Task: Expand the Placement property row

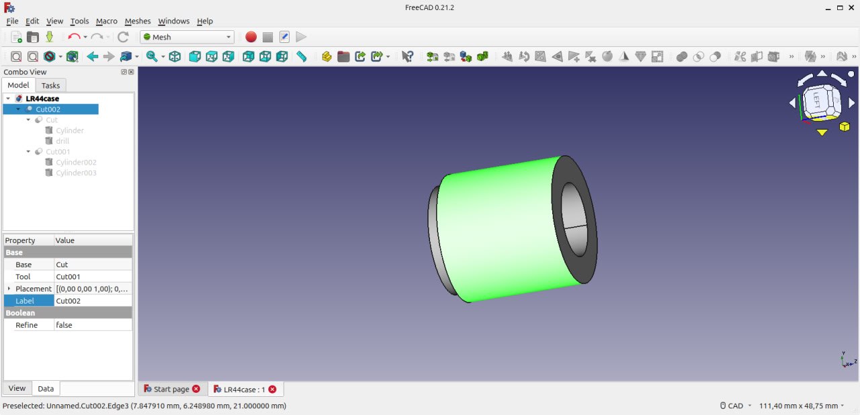Action: (x=9, y=289)
